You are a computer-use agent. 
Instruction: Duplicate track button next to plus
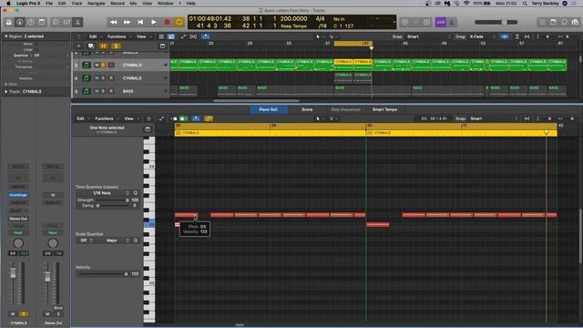[91, 46]
